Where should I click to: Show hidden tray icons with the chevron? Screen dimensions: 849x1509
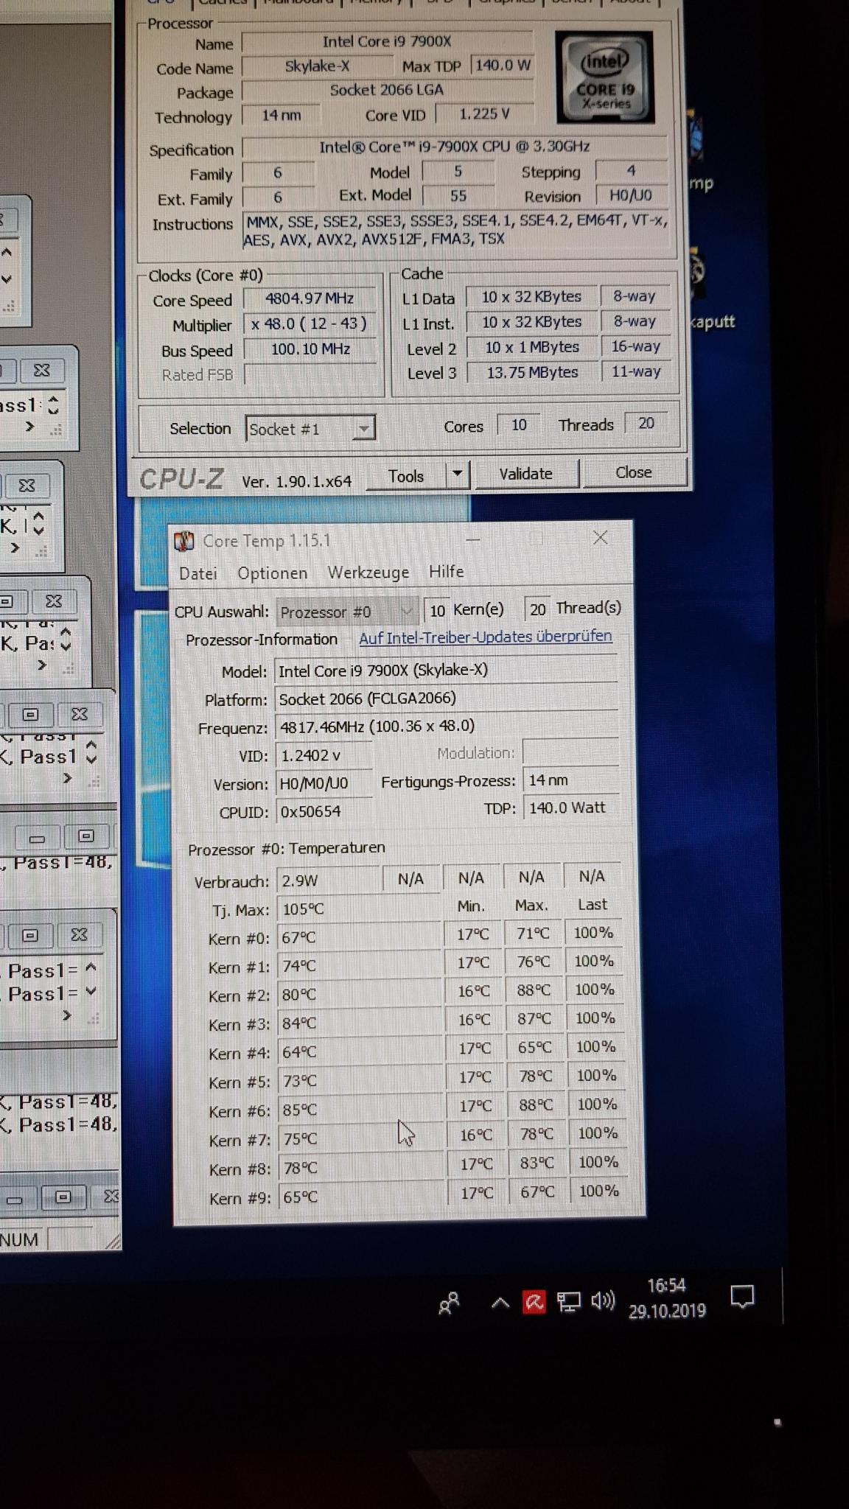500,1303
